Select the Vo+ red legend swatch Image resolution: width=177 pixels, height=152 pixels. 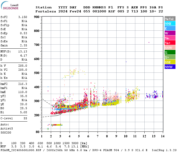tap(170, 43)
